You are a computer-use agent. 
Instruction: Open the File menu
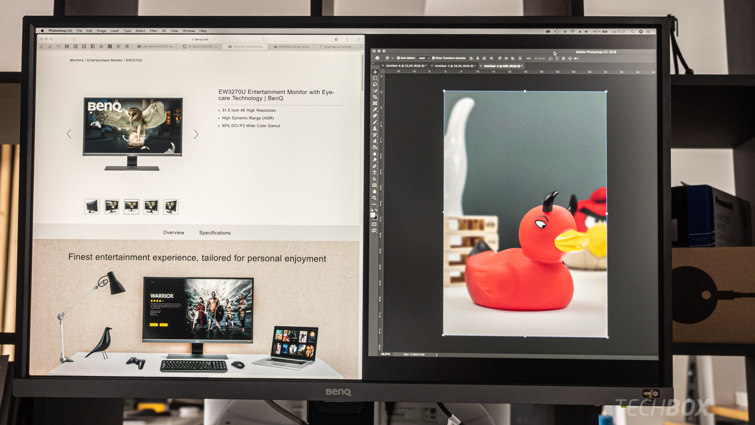79,31
